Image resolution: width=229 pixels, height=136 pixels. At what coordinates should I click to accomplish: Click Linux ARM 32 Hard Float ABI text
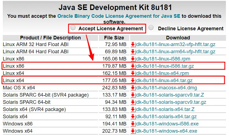(36, 44)
